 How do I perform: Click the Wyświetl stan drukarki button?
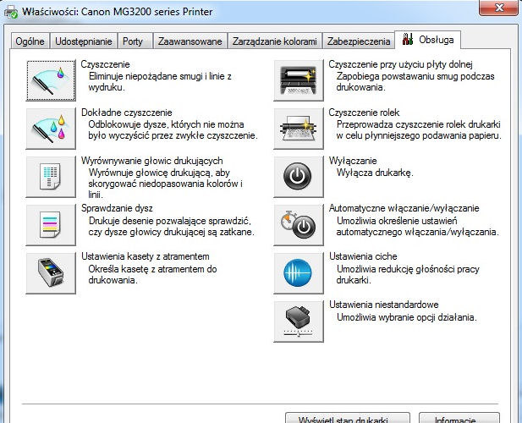348,418
